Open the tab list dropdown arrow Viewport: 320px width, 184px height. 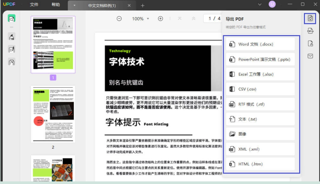(x=74, y=5)
